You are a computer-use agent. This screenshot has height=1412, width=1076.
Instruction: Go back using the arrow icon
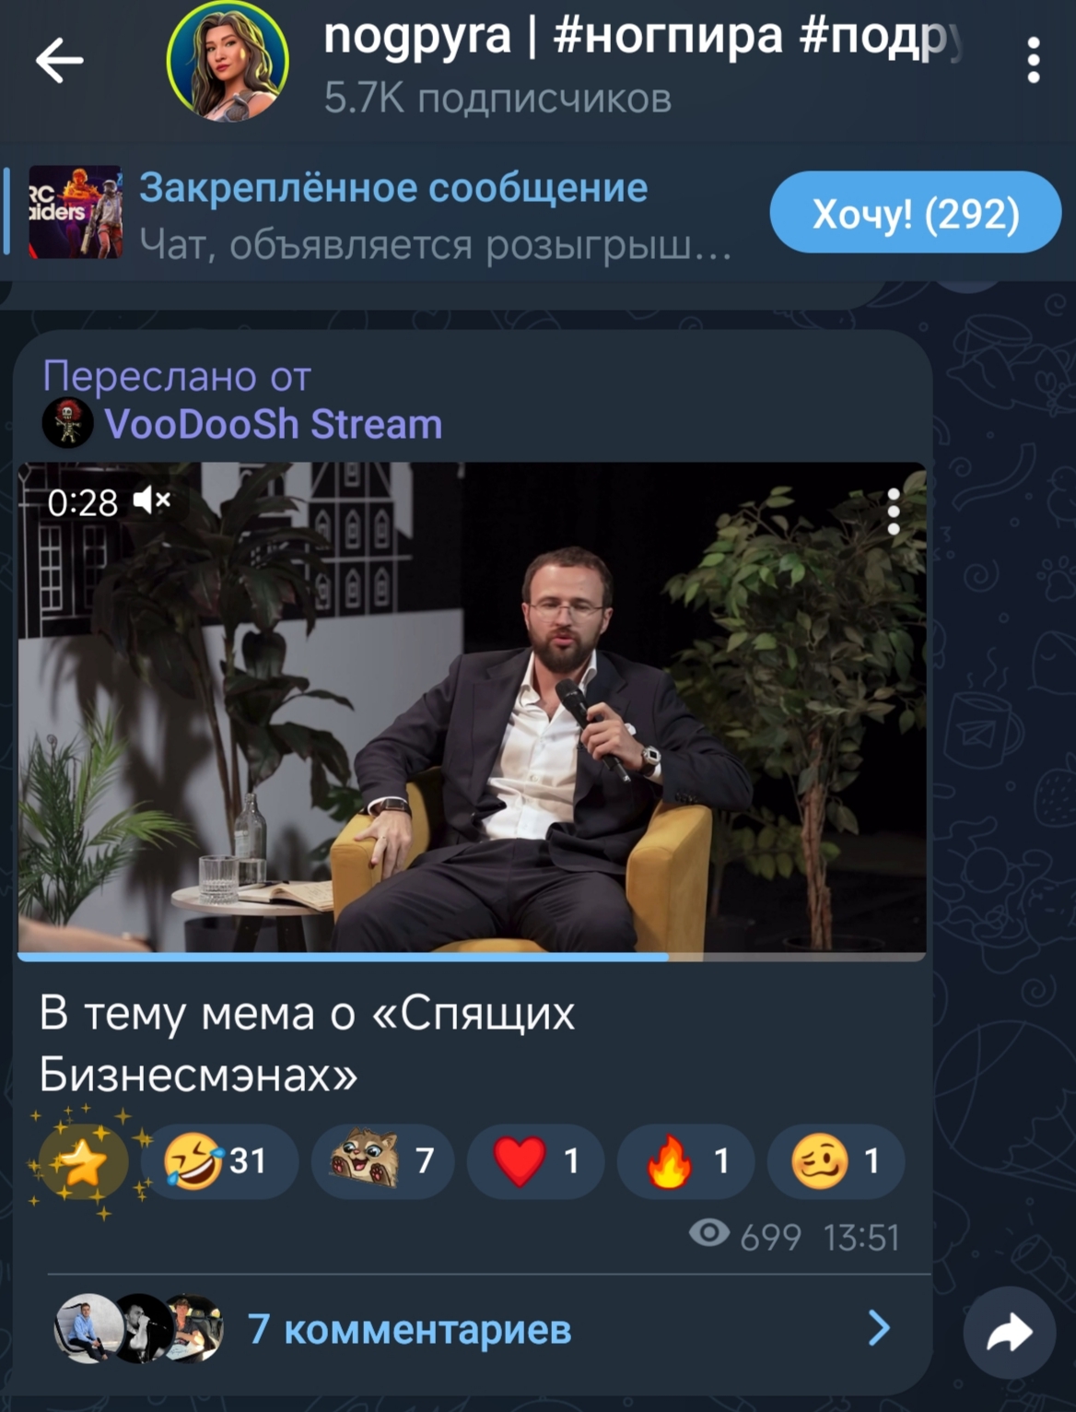60,61
